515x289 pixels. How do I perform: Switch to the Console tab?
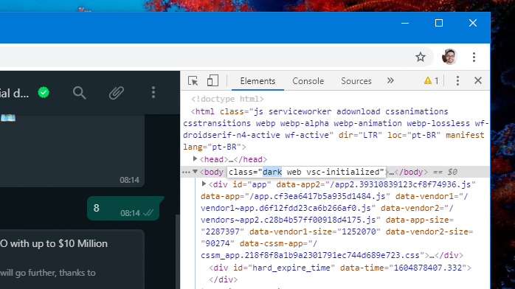[x=308, y=81]
